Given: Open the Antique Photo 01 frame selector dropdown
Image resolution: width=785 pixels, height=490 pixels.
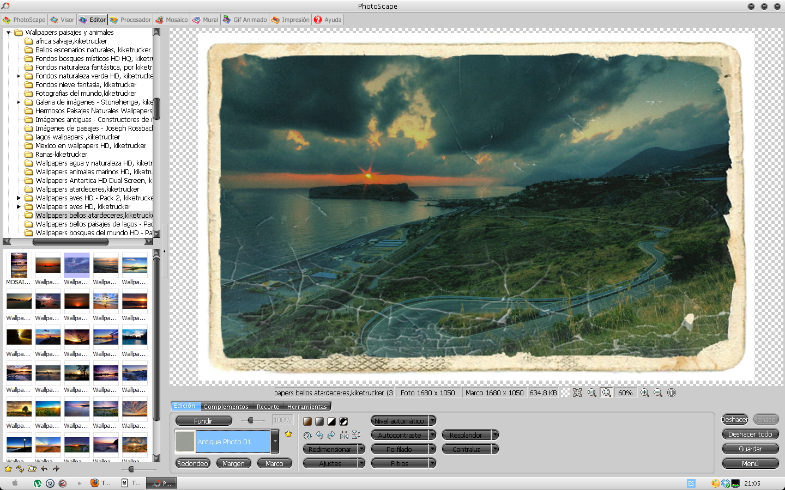Looking at the screenshot, I should point(275,441).
